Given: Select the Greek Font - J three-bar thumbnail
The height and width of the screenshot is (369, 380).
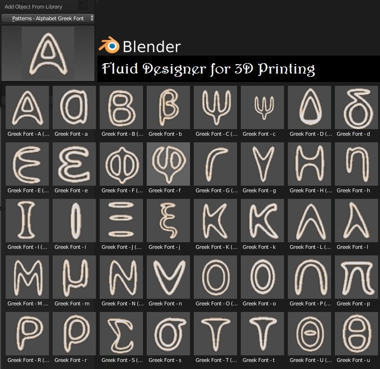Looking at the screenshot, I should click(x=121, y=221).
